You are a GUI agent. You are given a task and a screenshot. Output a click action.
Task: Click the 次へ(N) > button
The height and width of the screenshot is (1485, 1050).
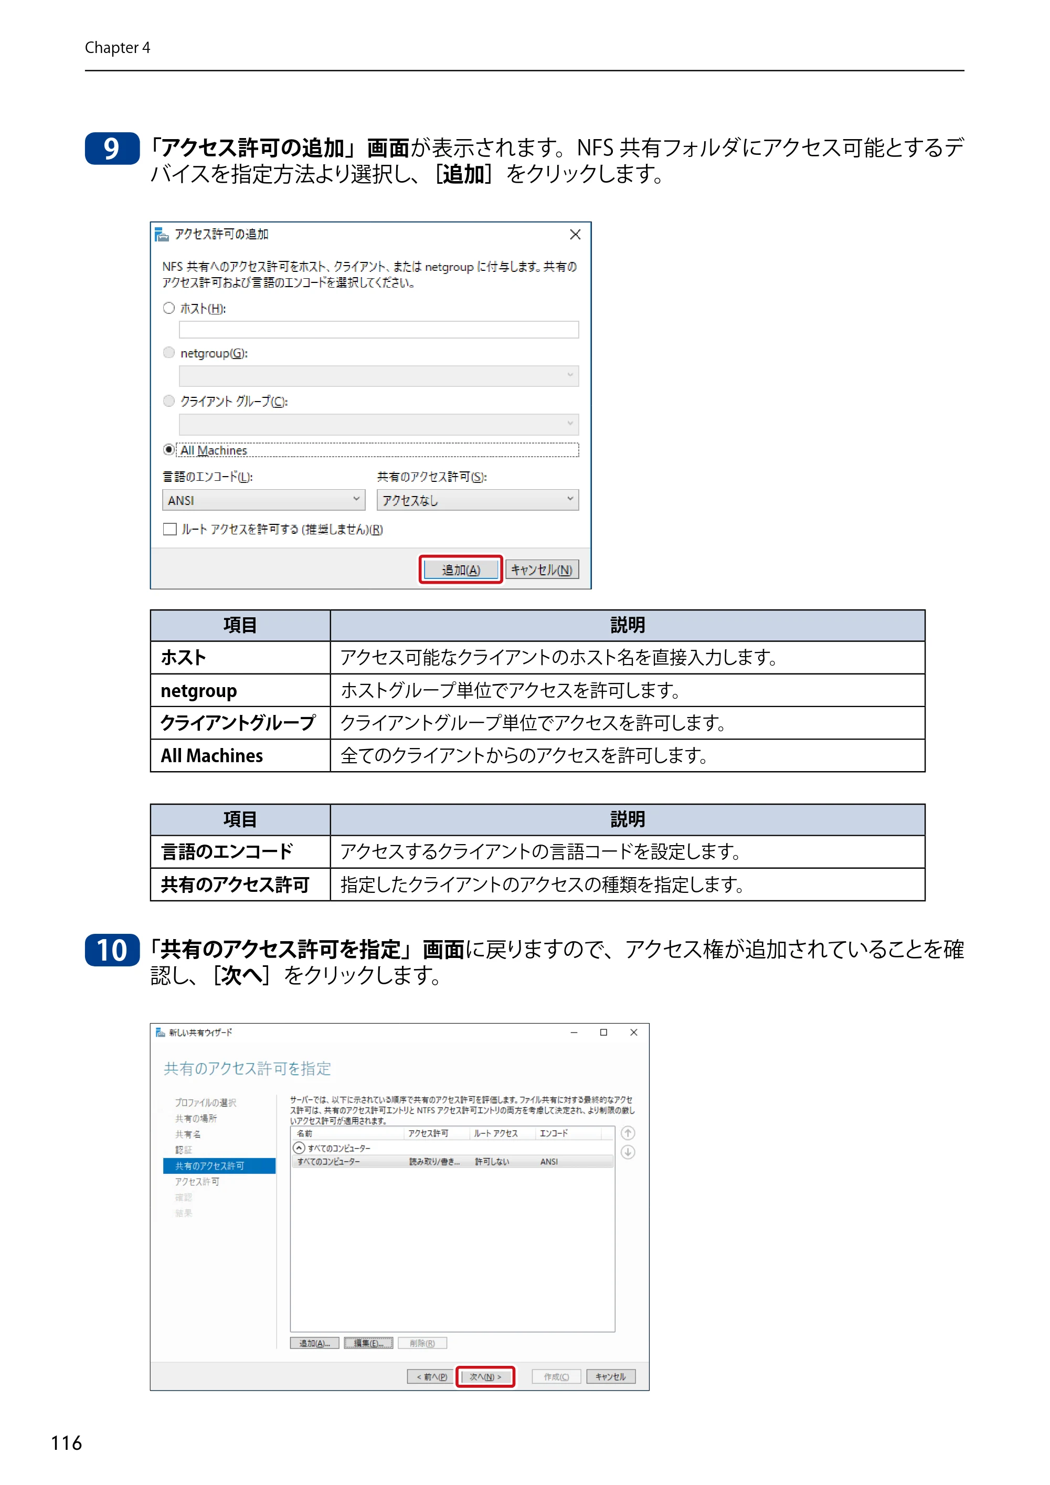pyautogui.click(x=485, y=1377)
